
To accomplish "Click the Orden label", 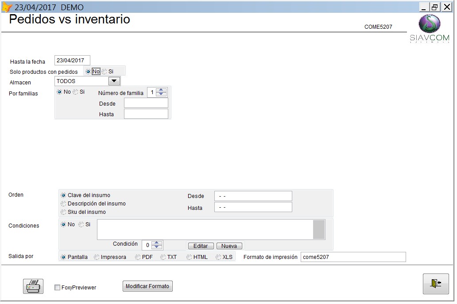I will [x=16, y=195].
